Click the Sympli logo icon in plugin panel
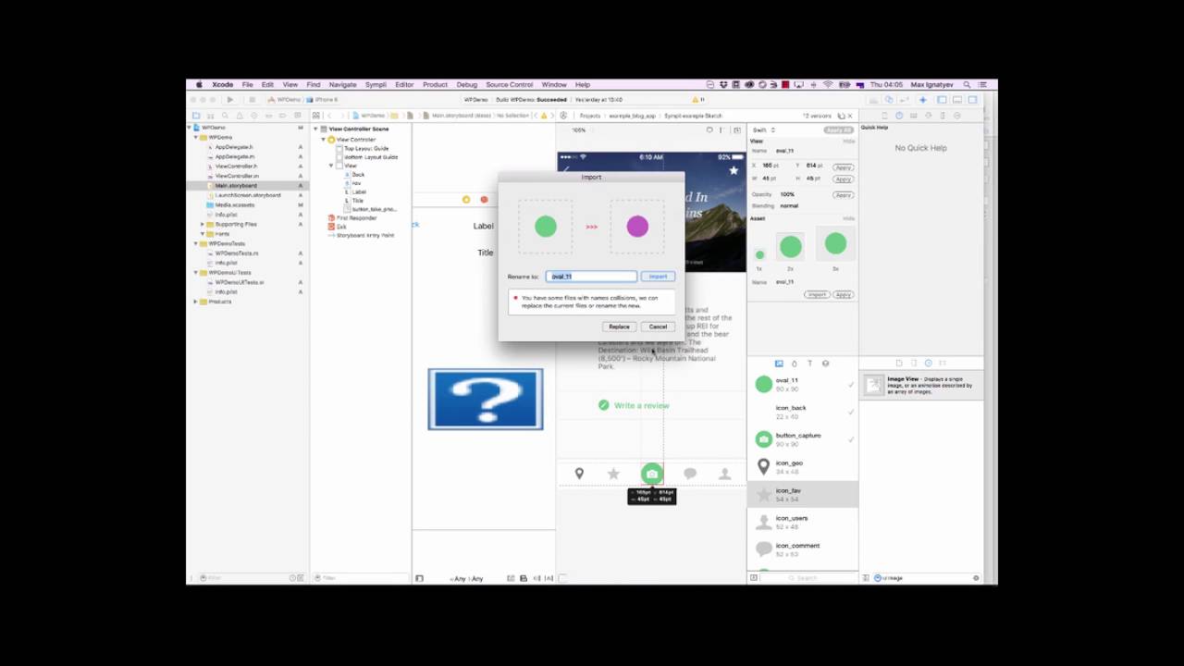Image resolution: width=1184 pixels, height=666 pixels. coord(563,116)
